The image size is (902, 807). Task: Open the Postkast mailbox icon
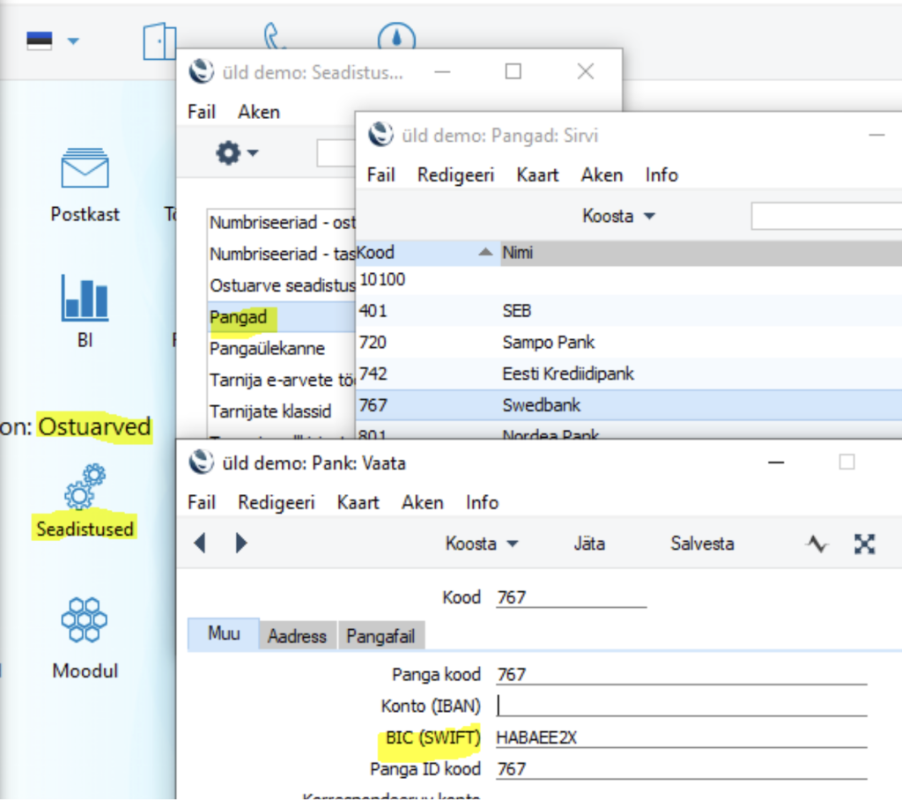coord(85,169)
